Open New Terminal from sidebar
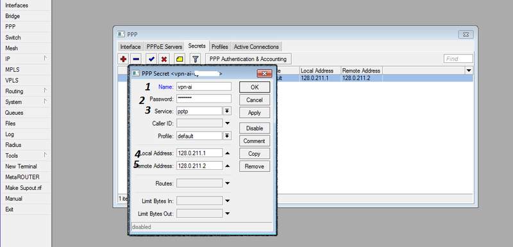 (x=21, y=166)
